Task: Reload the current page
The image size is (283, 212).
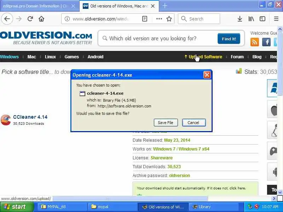Action: pos(30,19)
